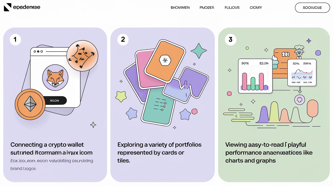This screenshot has height=186, width=333.
Task: Click the orange sphere with arrows
Action: coord(82,56)
